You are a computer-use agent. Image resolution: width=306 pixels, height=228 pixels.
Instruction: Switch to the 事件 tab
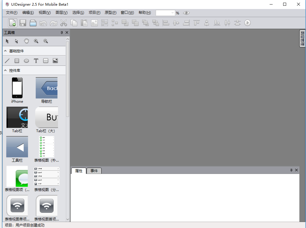94,171
